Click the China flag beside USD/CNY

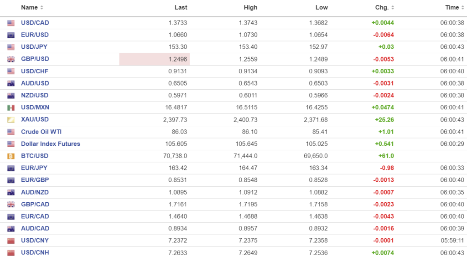pyautogui.click(x=11, y=241)
